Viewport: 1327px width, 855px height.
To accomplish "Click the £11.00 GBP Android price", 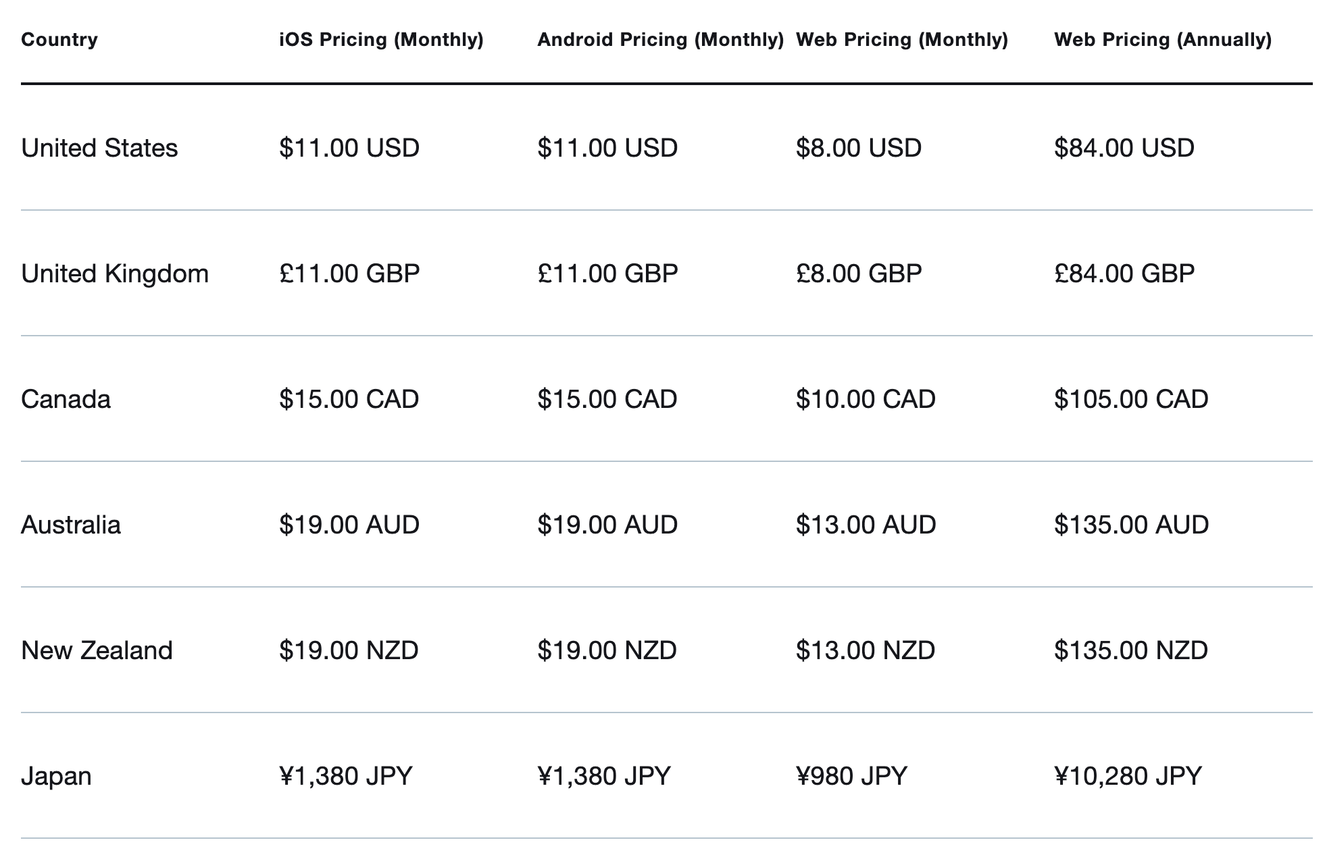I will pos(607,274).
